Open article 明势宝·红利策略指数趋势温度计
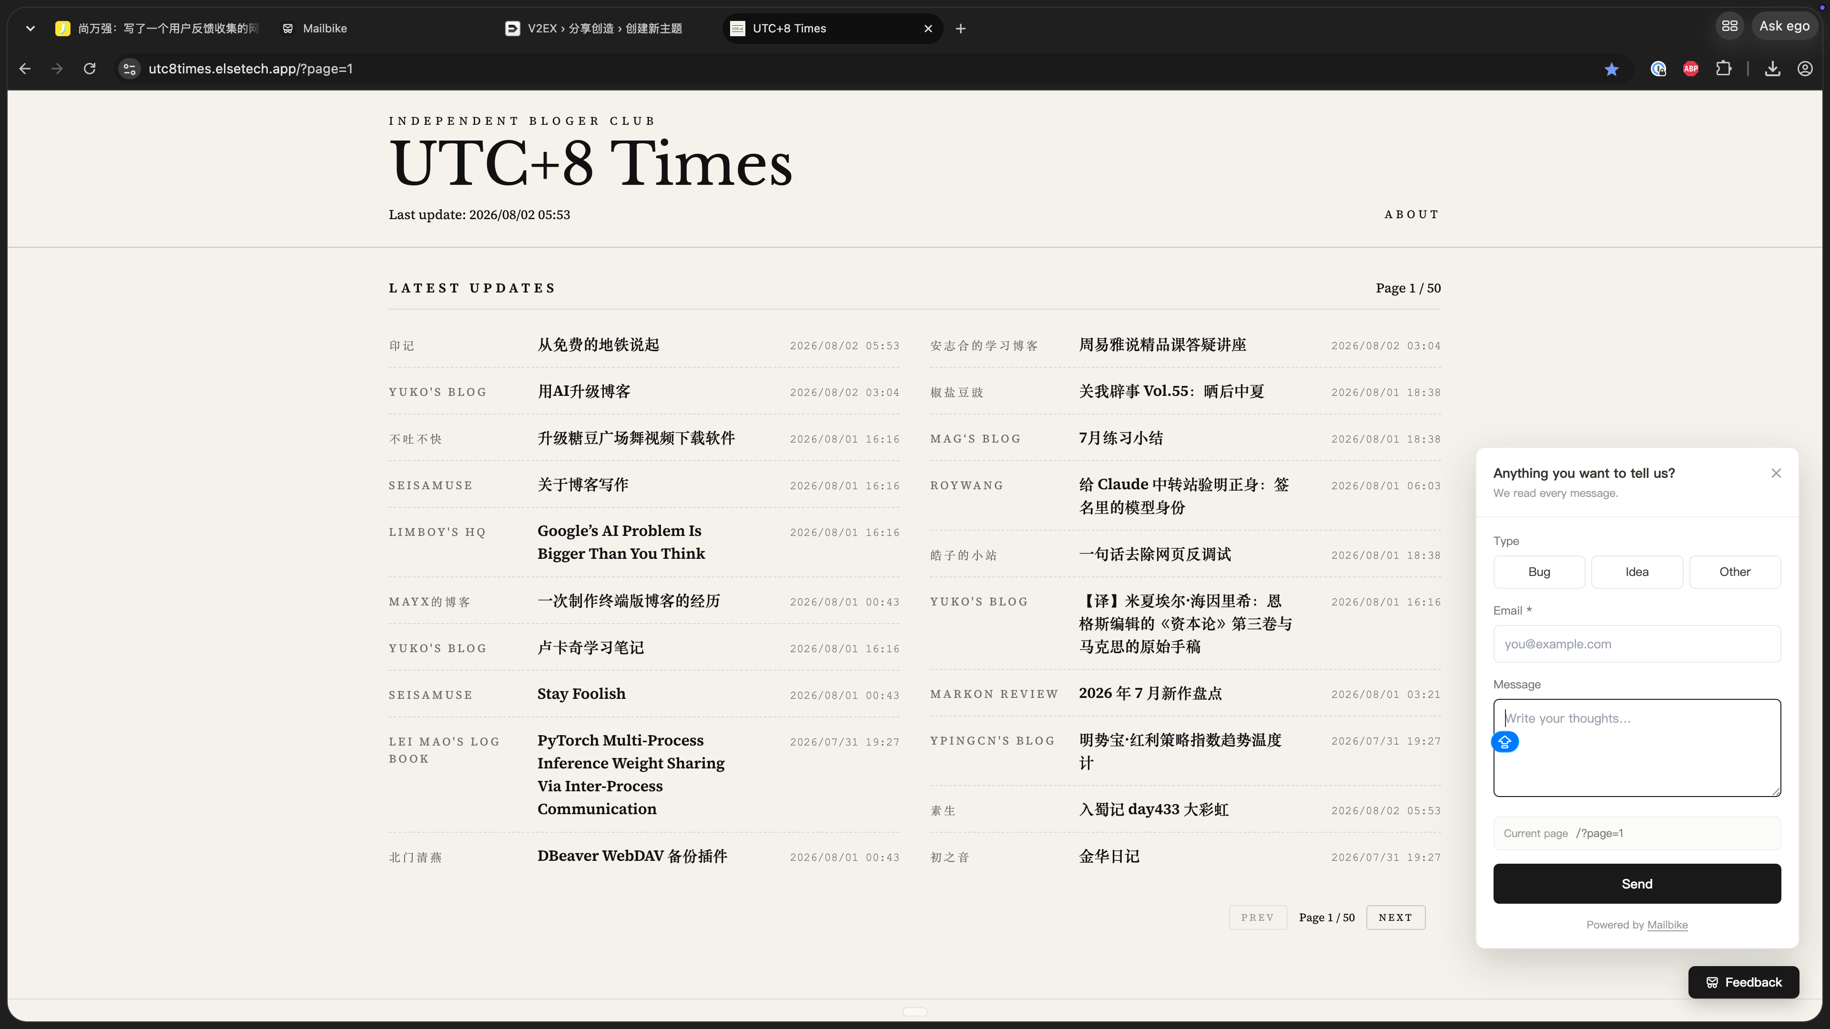Image resolution: width=1830 pixels, height=1029 pixels. 1180,751
